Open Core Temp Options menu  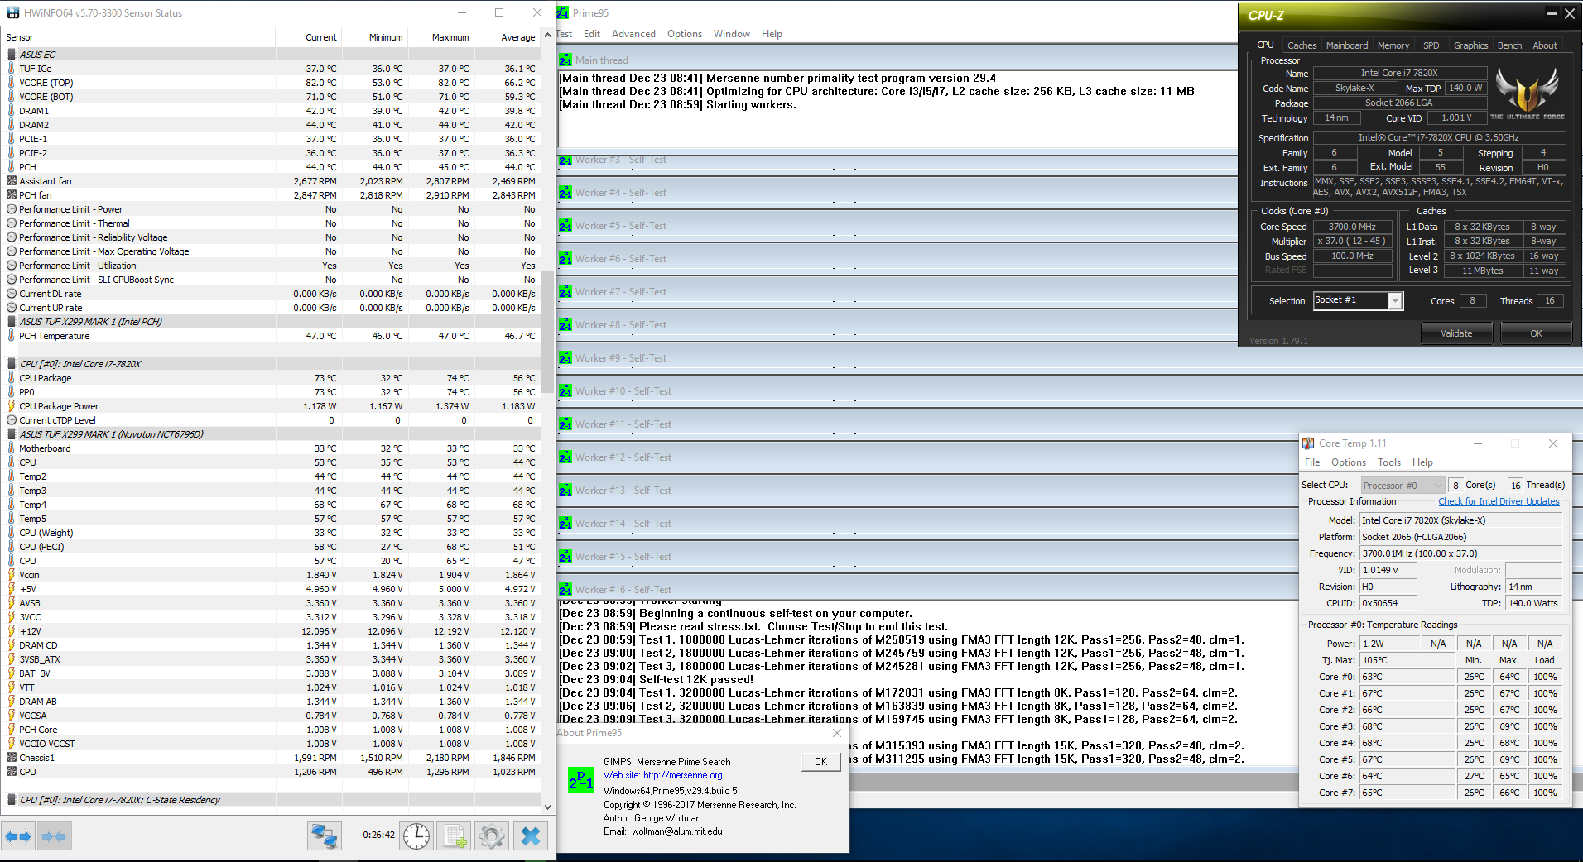(x=1349, y=462)
